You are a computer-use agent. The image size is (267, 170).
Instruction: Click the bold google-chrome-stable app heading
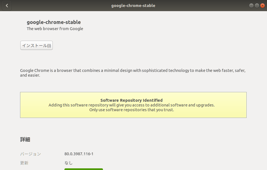pyautogui.click(x=54, y=22)
